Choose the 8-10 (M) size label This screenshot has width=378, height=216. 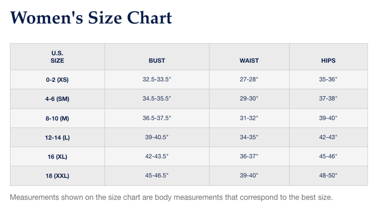coord(57,118)
